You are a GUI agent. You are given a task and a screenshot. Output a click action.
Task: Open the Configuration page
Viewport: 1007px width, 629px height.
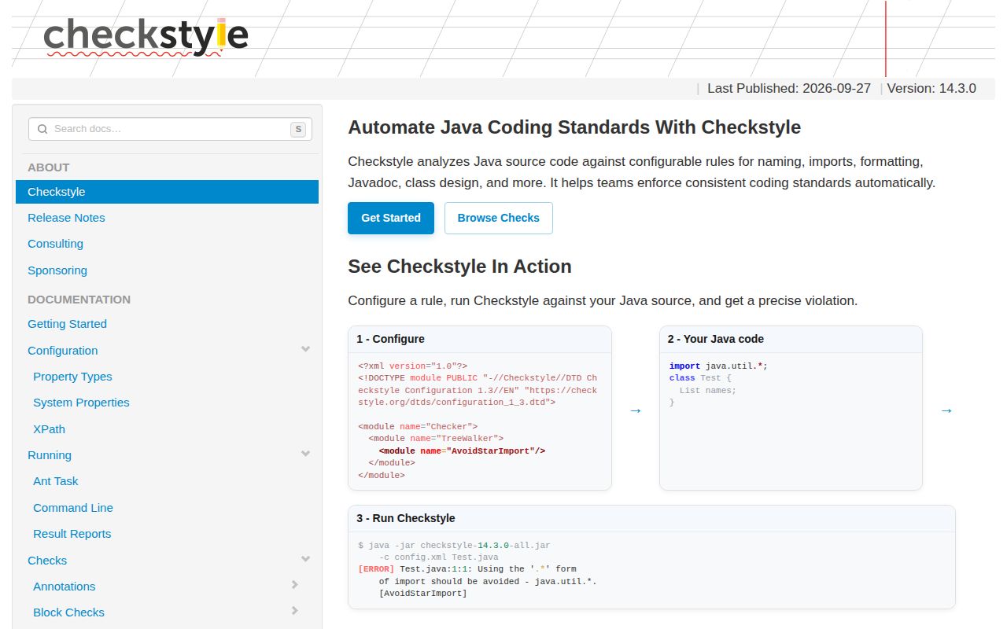[x=63, y=351]
